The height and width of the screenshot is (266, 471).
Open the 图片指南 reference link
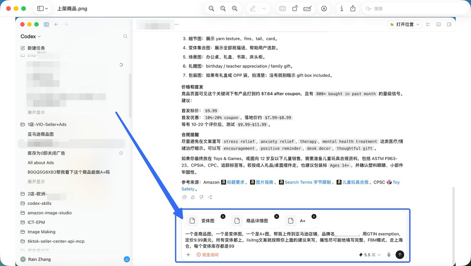coord(262,182)
